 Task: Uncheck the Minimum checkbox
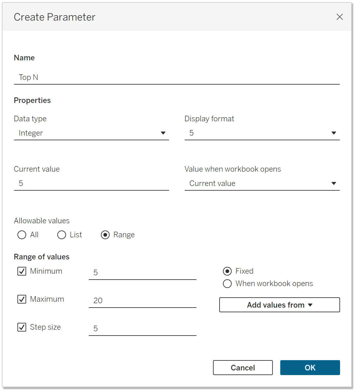point(22,271)
